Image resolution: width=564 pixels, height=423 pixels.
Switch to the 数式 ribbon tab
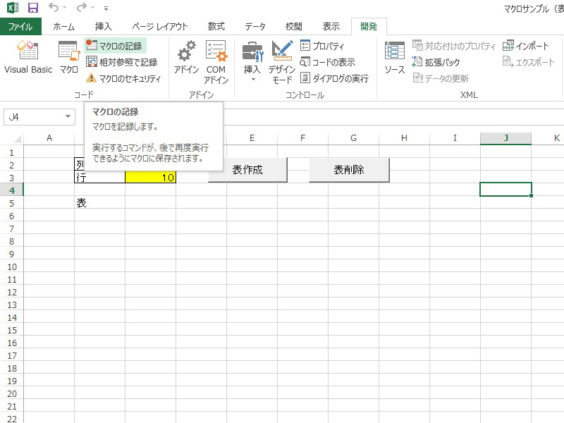pos(216,27)
